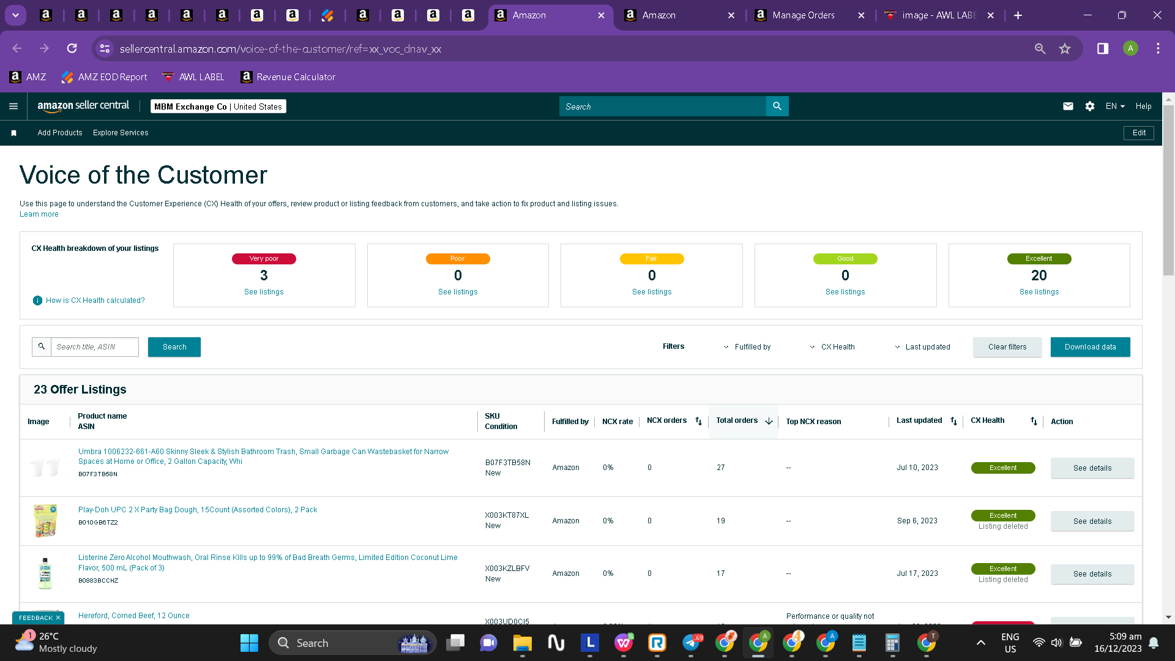Open the Help link in the header
This screenshot has height=661, width=1175.
1143,106
